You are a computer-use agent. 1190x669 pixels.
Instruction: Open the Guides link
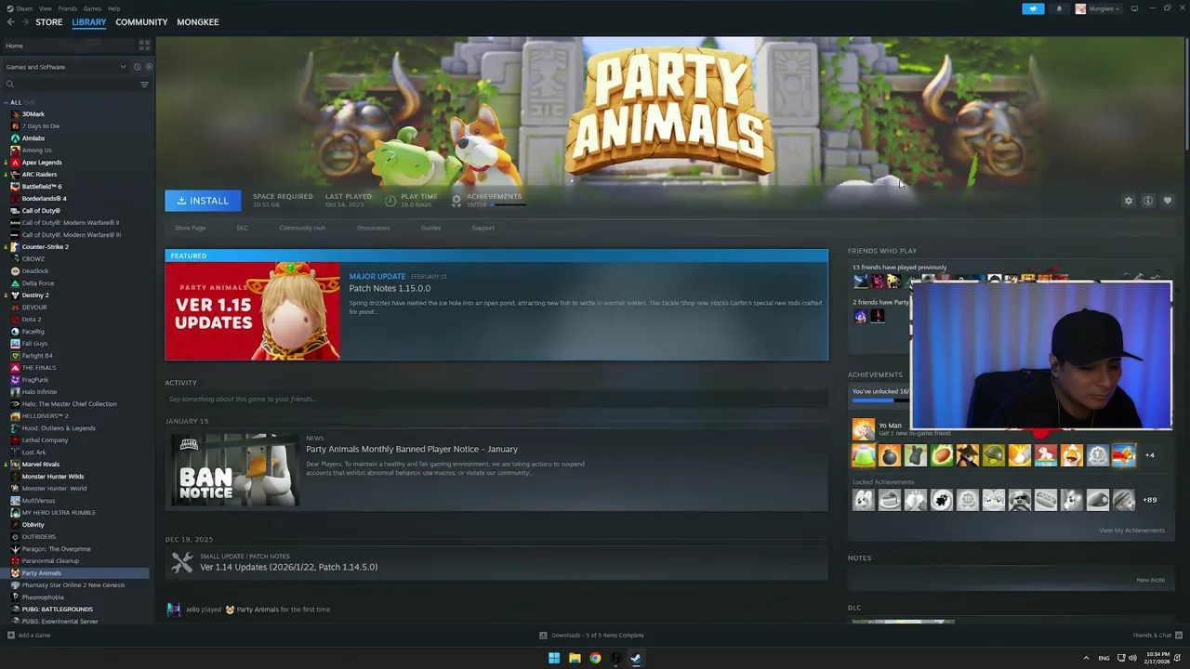pyautogui.click(x=430, y=228)
